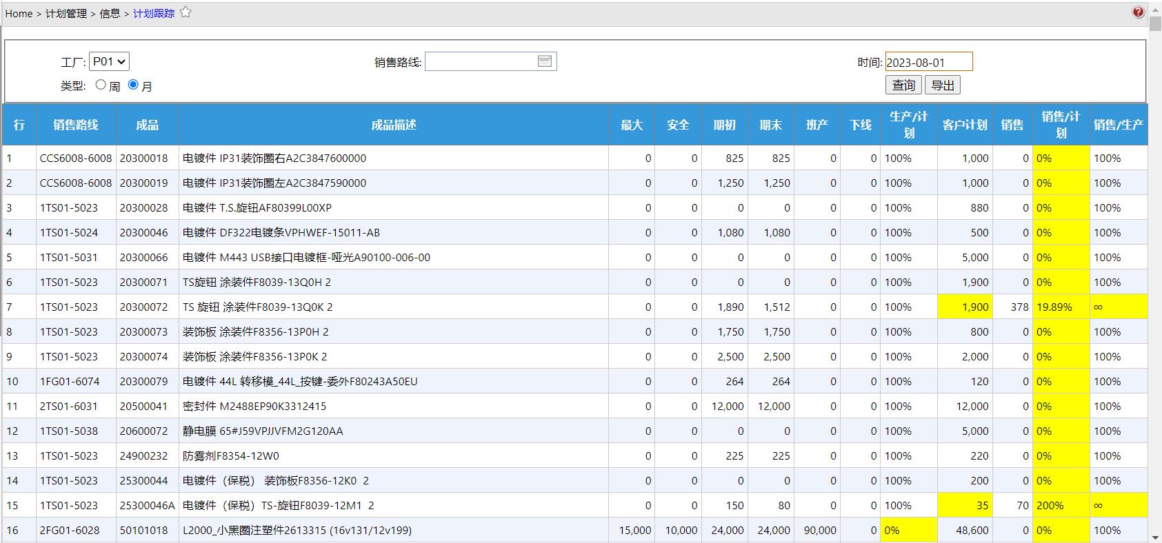Click the 行 column header
Viewport: 1162px width, 543px height.
click(x=19, y=125)
